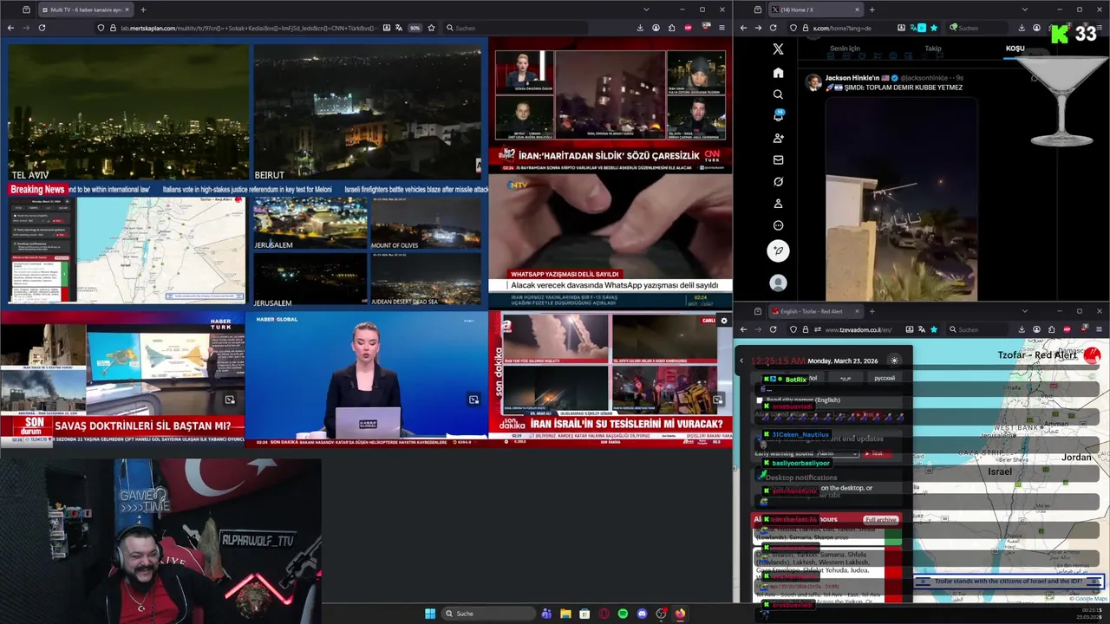Open account avatar at X sidebar bottom

778,283
